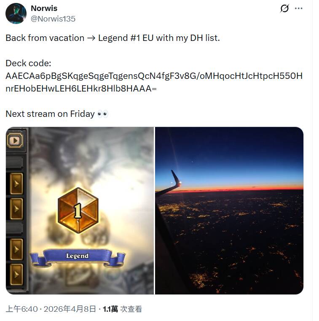Open the Grok slashed-circle icon

point(284,8)
